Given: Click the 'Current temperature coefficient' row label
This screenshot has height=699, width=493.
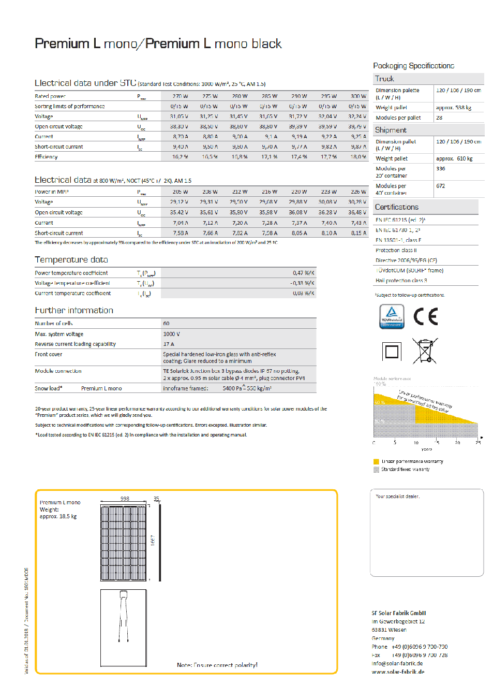Looking at the screenshot, I should [73, 293].
